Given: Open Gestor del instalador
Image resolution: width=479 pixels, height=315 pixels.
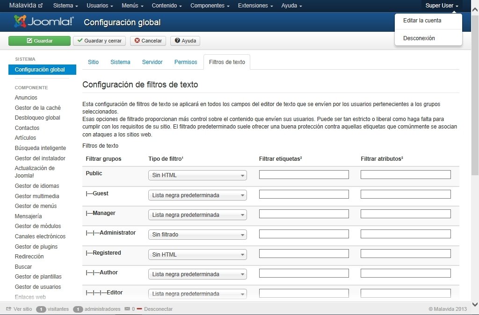Looking at the screenshot, I should 40,158.
